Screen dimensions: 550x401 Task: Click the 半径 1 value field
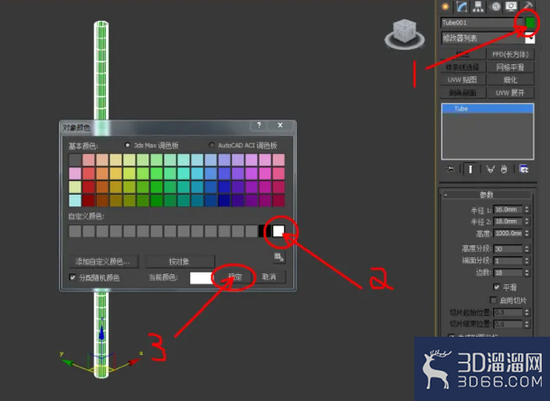coord(507,210)
